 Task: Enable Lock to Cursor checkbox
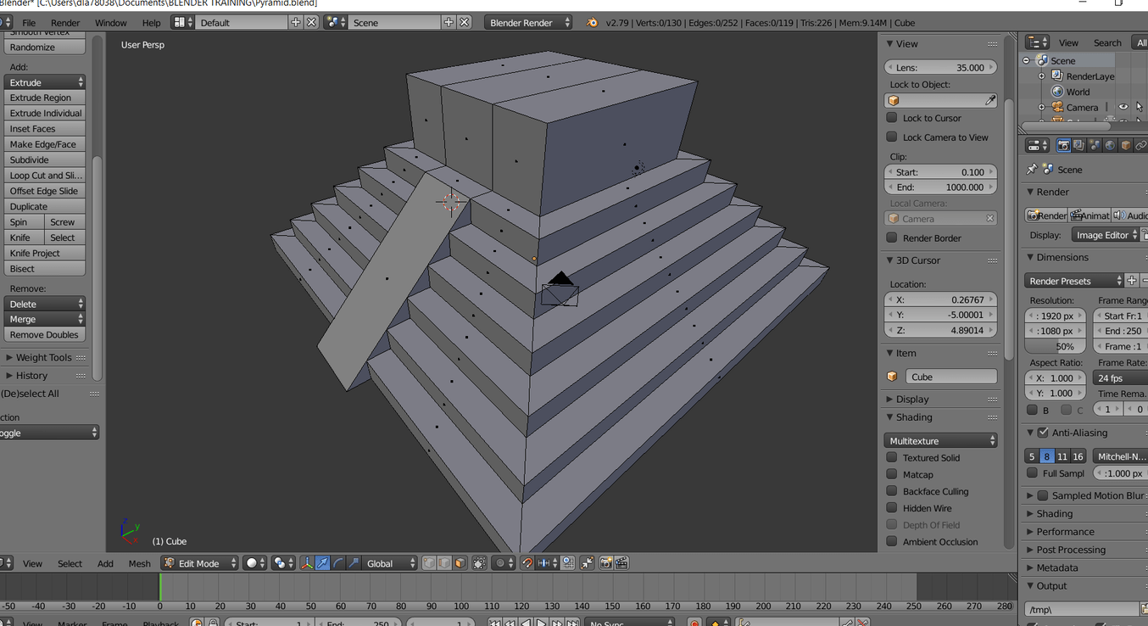click(892, 118)
